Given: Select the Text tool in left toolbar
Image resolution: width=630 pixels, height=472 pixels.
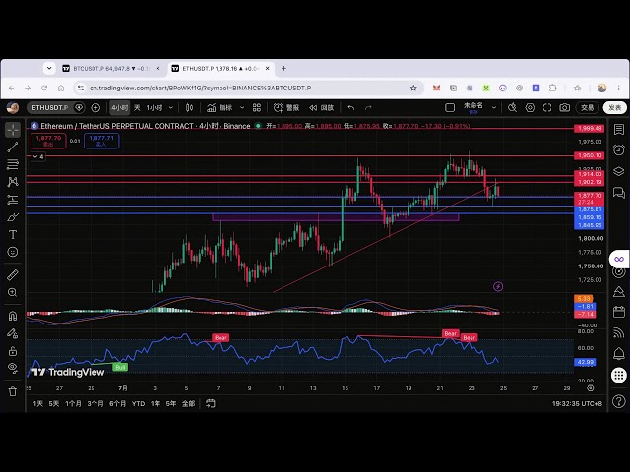Looking at the screenshot, I should click(x=13, y=234).
